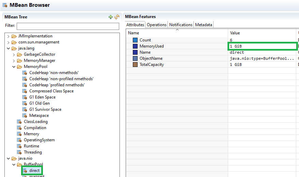Viewport: 299px width, 177px height.
Task: Click the MemoryManager folder icon
Action: [x=19, y=61]
